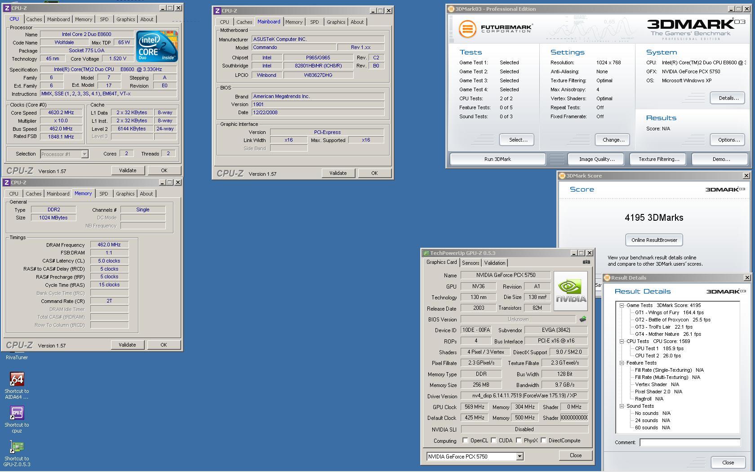
Task: Enable the OpenCL checkbox
Action: coord(465,441)
